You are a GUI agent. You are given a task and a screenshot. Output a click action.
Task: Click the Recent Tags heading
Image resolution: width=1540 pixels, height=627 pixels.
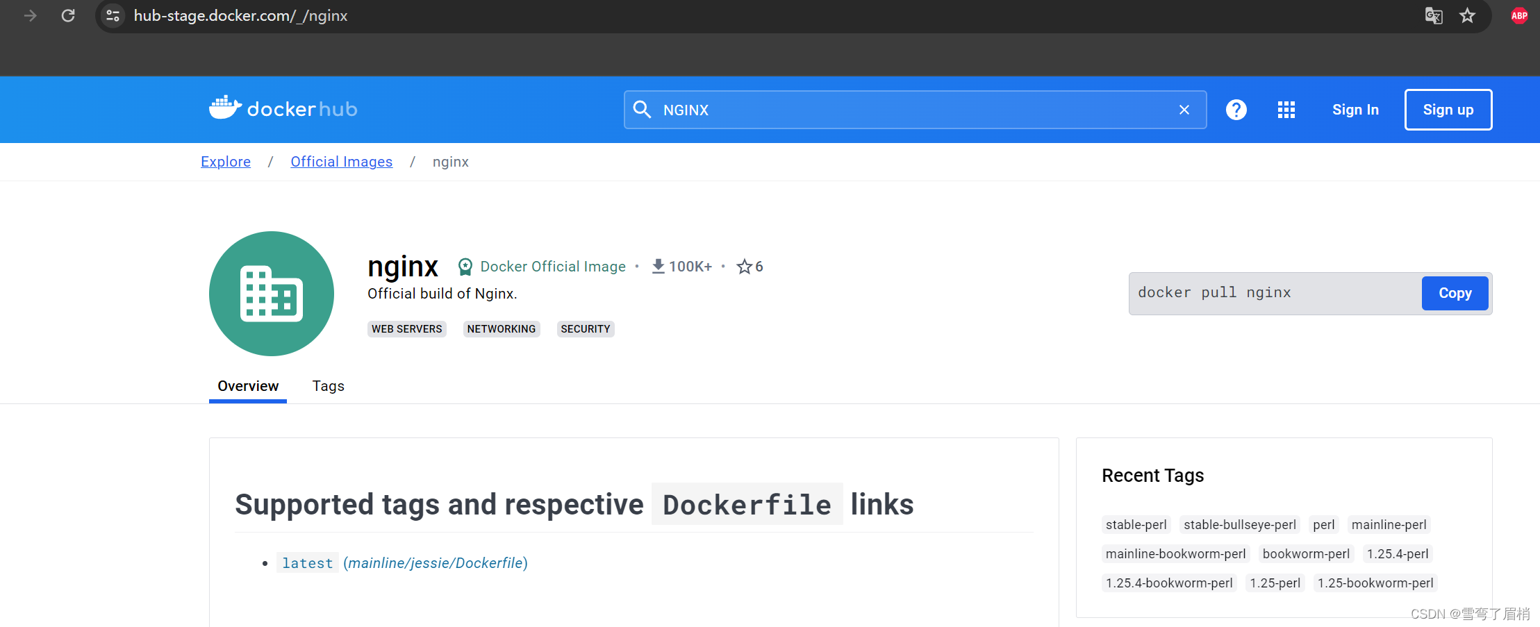click(x=1153, y=476)
